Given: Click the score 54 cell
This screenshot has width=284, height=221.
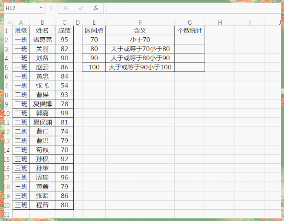Looking at the screenshot, I should [x=64, y=86].
